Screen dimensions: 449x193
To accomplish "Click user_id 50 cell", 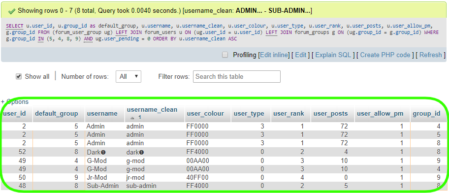I will coord(17,178).
